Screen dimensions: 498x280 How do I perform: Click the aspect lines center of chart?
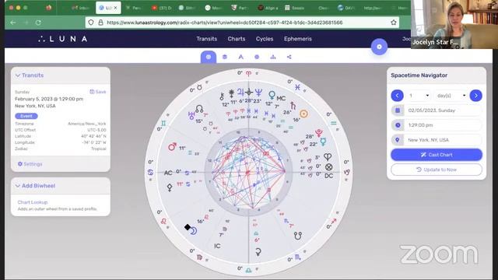pos(248,173)
